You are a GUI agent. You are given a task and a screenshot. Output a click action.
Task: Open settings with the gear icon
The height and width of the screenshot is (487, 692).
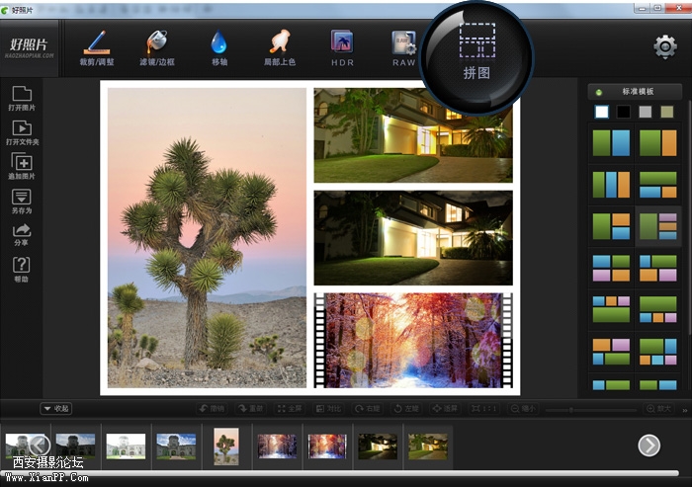[x=665, y=46]
